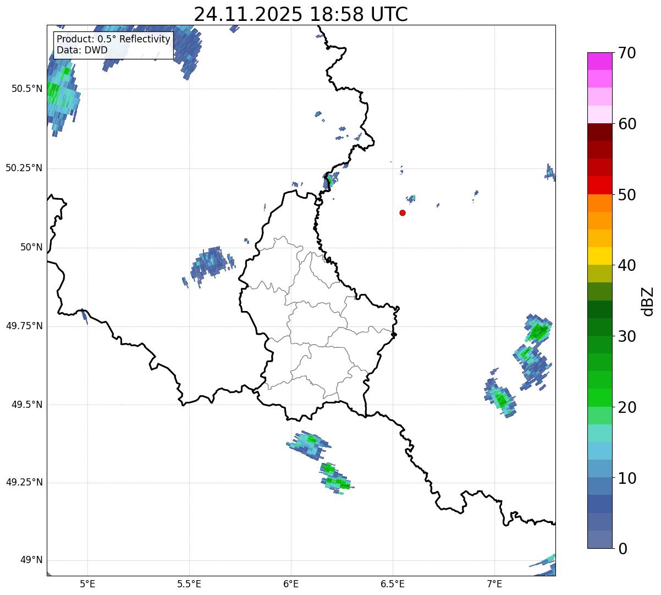Click the colorbar '20' tick label

pyautogui.click(x=627, y=407)
